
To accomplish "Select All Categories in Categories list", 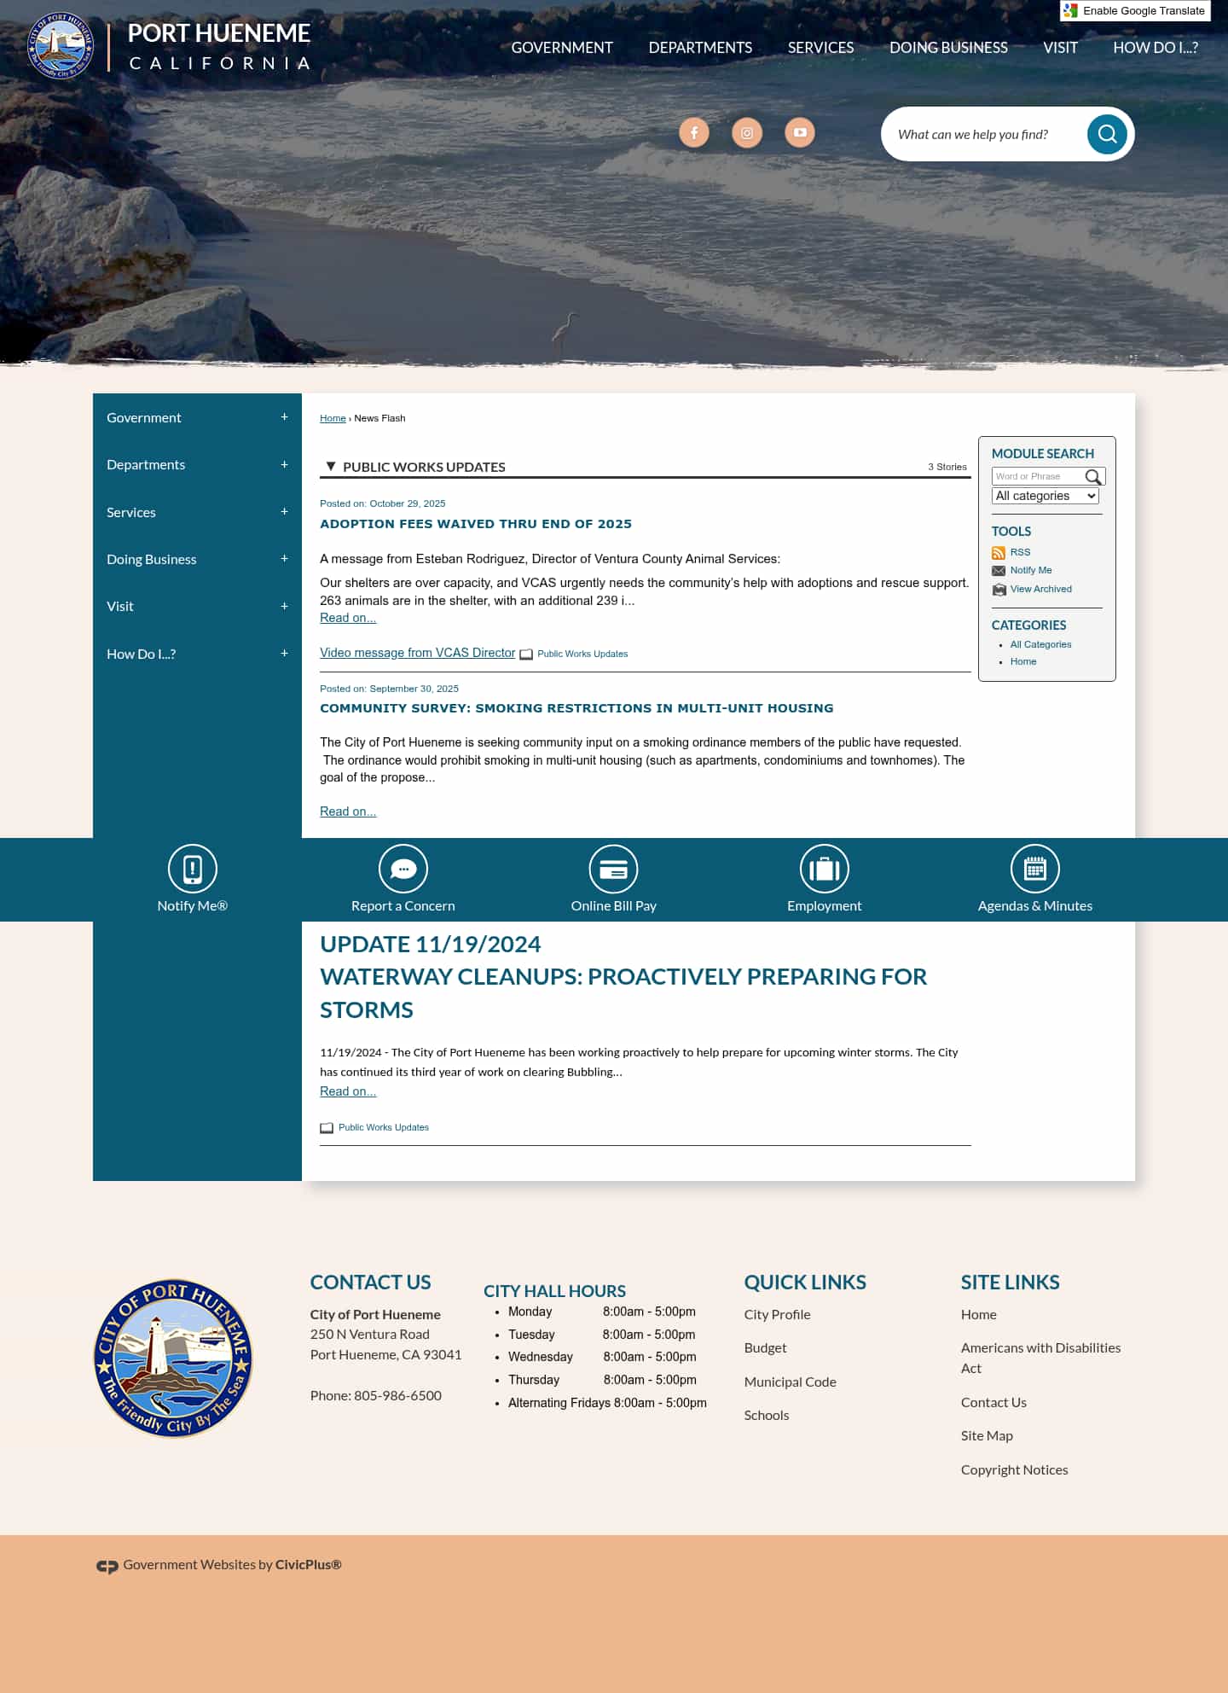I will pyautogui.click(x=1040, y=644).
